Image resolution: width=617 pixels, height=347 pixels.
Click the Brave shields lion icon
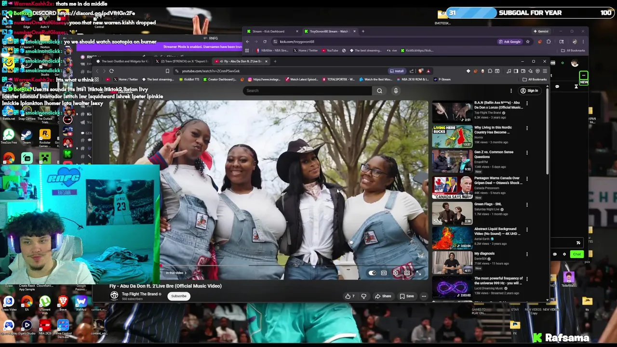pos(420,71)
